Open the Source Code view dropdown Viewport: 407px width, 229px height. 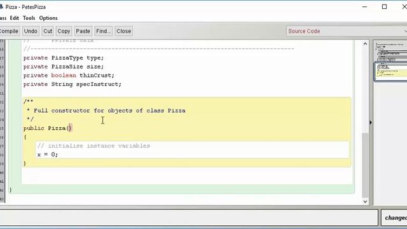point(347,31)
